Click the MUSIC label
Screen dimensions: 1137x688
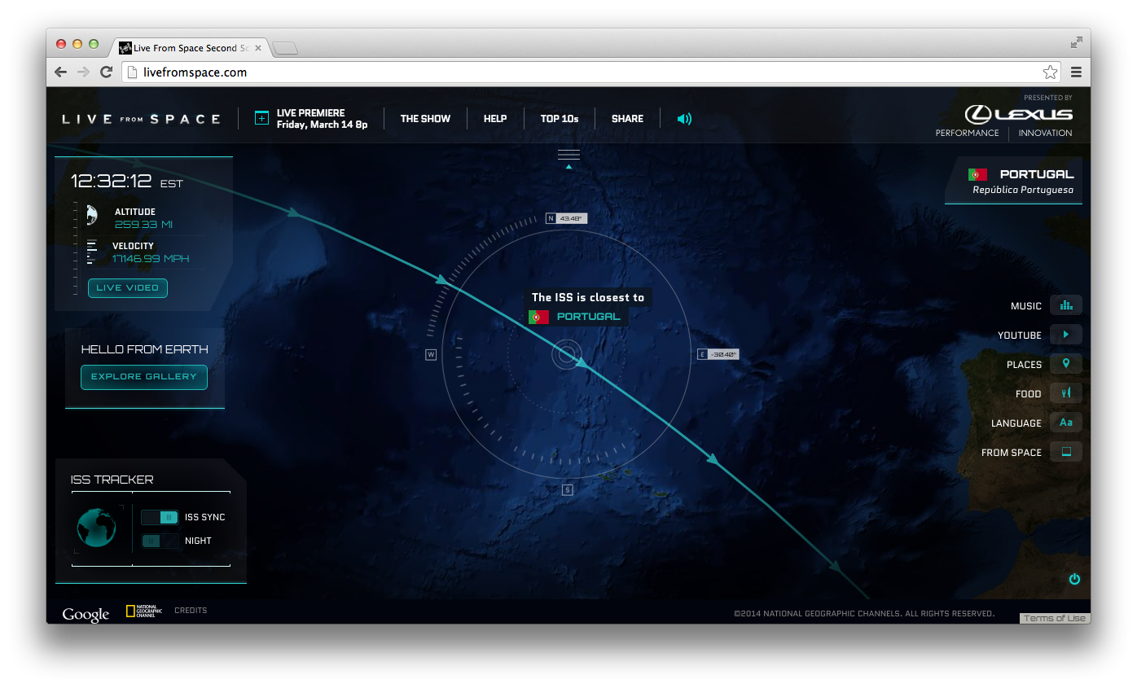[x=1026, y=306]
